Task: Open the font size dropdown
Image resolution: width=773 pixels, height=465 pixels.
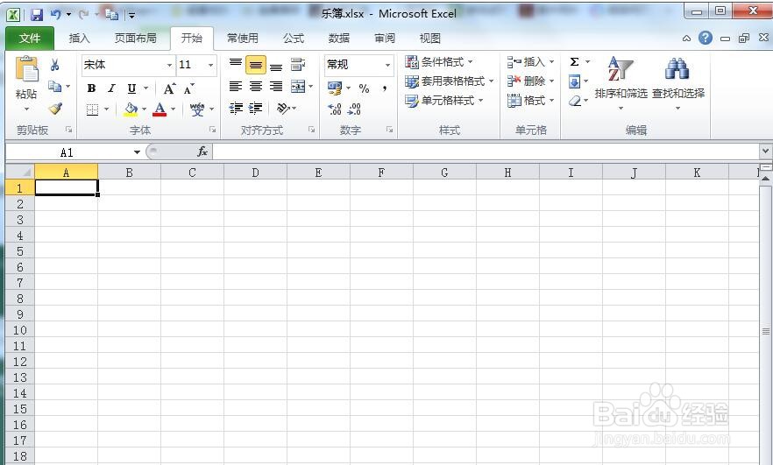Action: point(210,65)
